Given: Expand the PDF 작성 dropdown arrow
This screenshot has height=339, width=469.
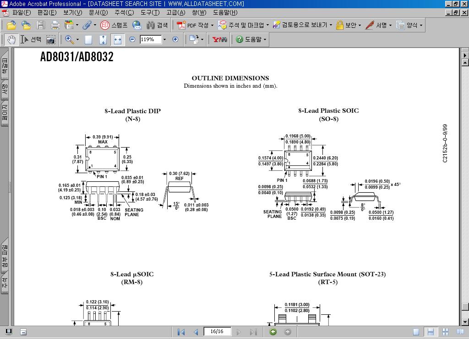Looking at the screenshot, I should pyautogui.click(x=212, y=26).
